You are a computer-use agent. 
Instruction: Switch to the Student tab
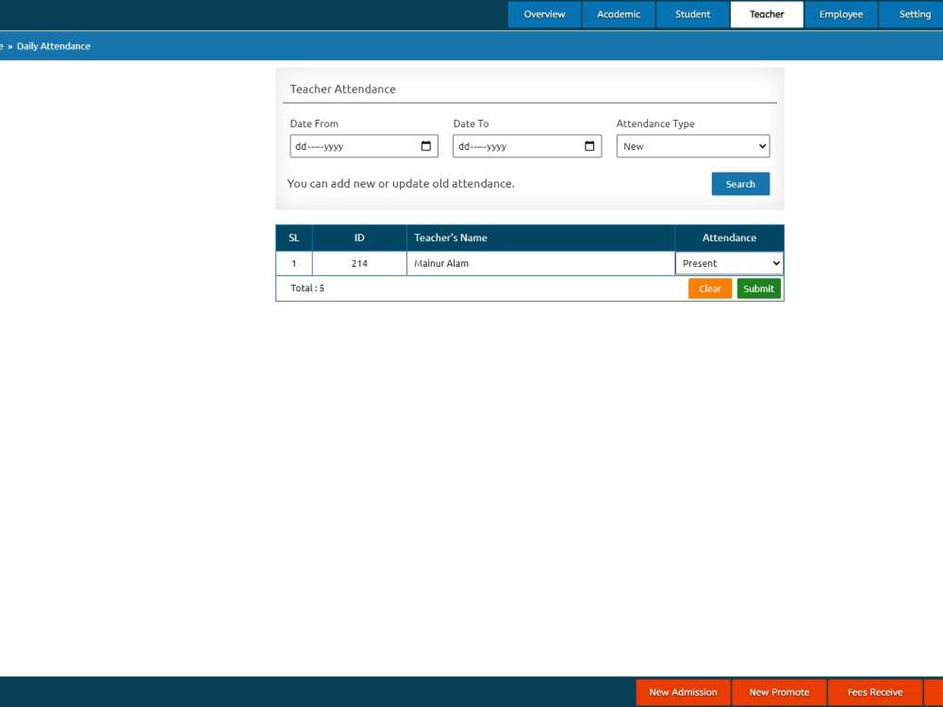click(692, 14)
